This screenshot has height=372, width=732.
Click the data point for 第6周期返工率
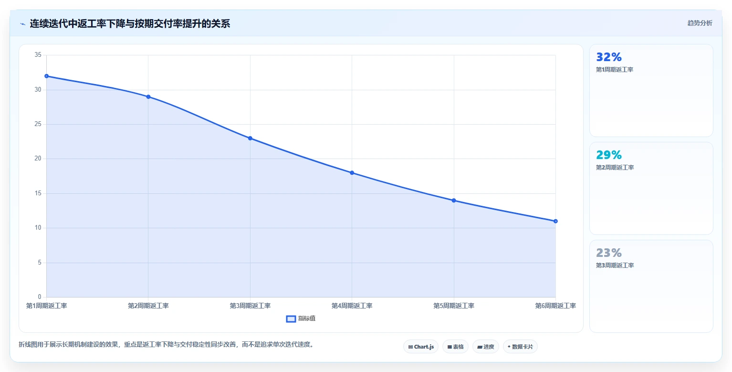(555, 221)
